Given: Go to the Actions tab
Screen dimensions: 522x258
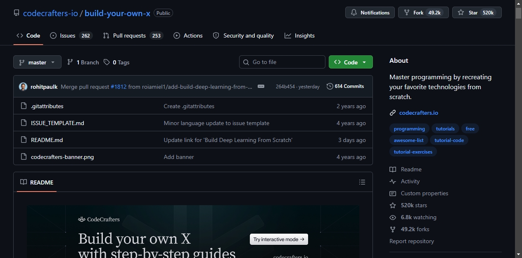Looking at the screenshot, I should coord(188,36).
